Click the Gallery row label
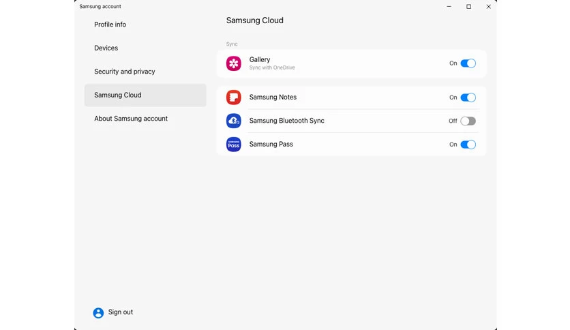Viewport: 570px width, 330px height. 260,59
